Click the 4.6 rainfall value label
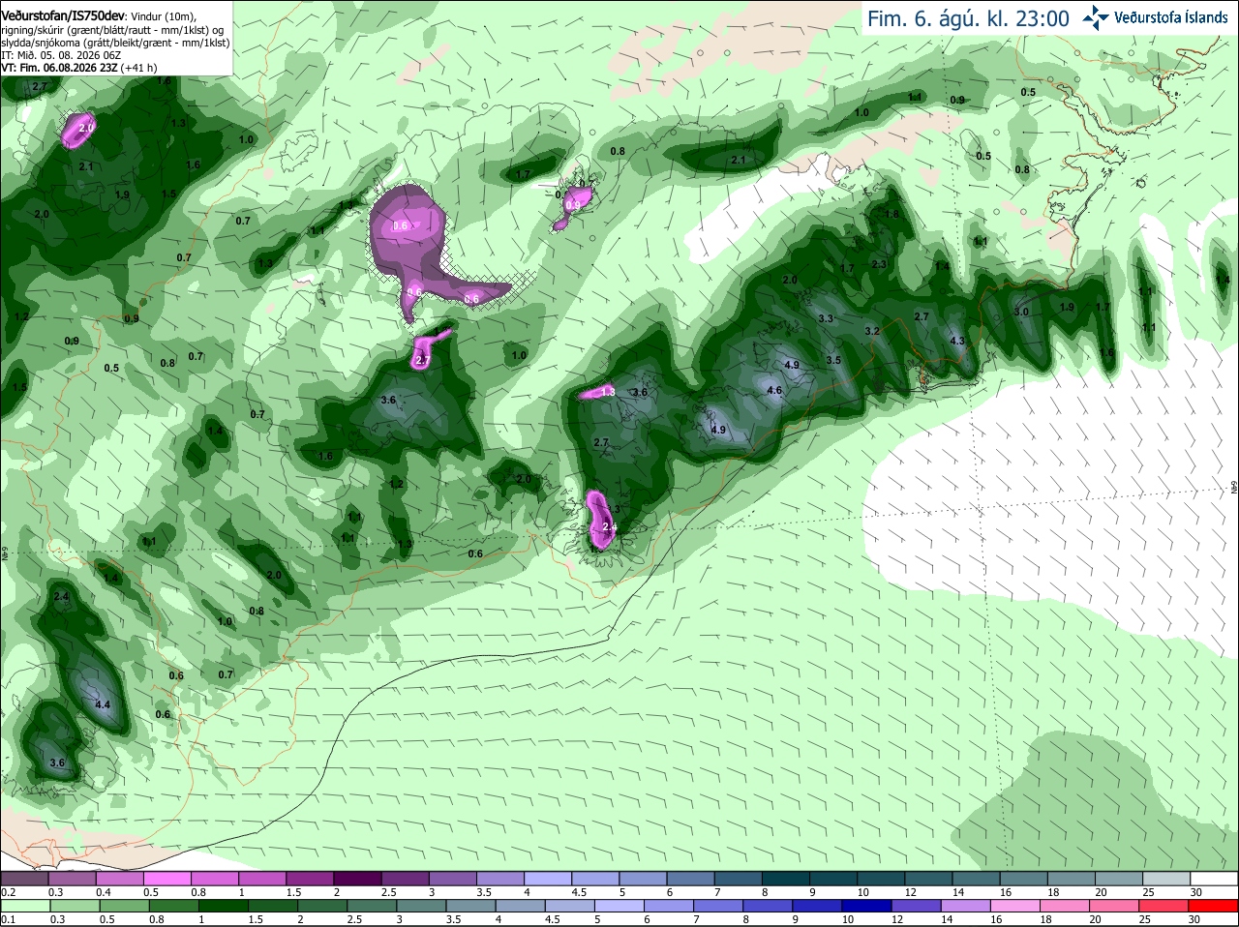 click(x=774, y=391)
